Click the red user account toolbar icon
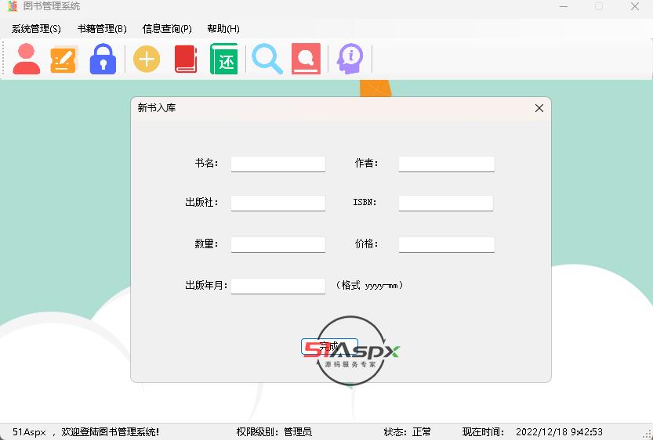 [x=26, y=59]
